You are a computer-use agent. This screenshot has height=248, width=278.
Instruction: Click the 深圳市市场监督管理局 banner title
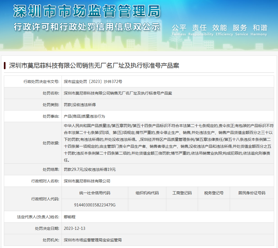(87, 11)
